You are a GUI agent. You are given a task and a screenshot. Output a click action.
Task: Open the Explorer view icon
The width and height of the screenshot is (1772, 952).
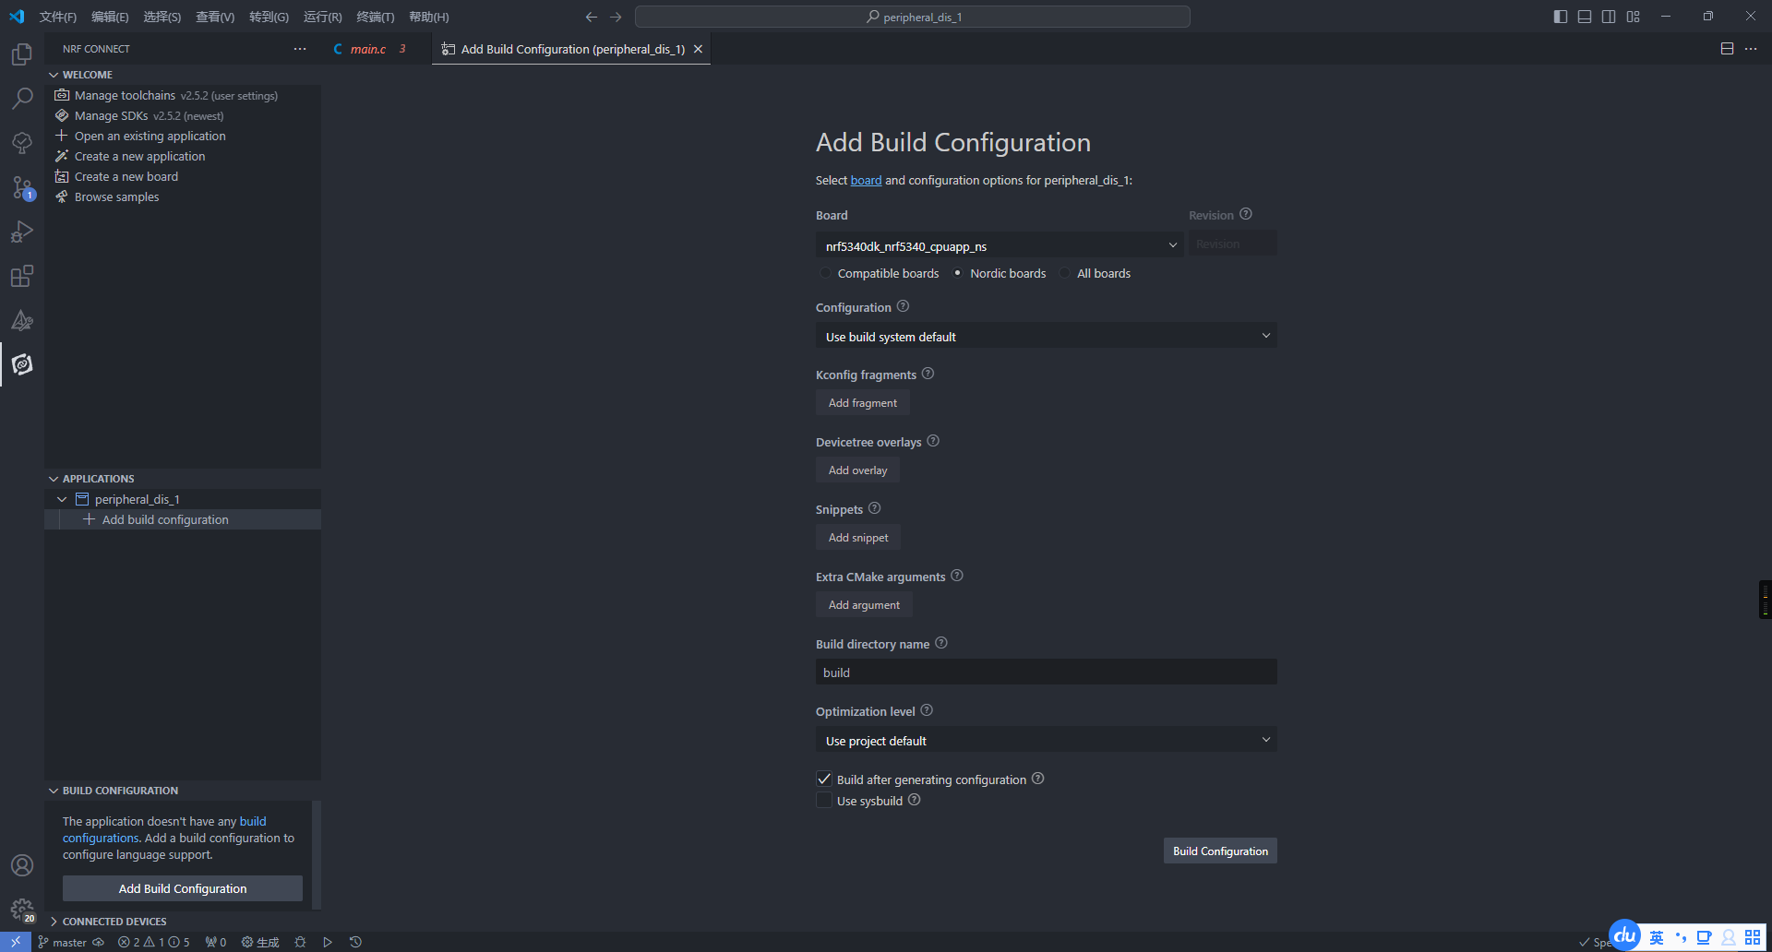(x=22, y=54)
